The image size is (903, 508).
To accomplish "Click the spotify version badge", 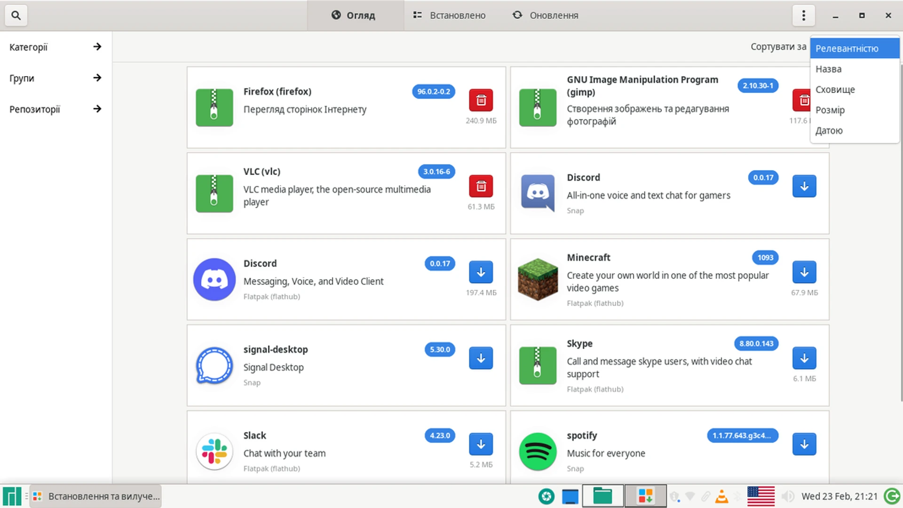I will point(743,436).
